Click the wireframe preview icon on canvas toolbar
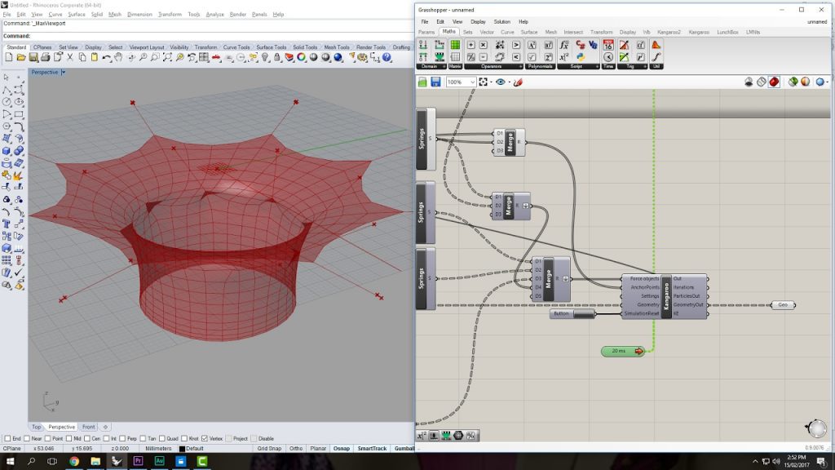 point(762,81)
